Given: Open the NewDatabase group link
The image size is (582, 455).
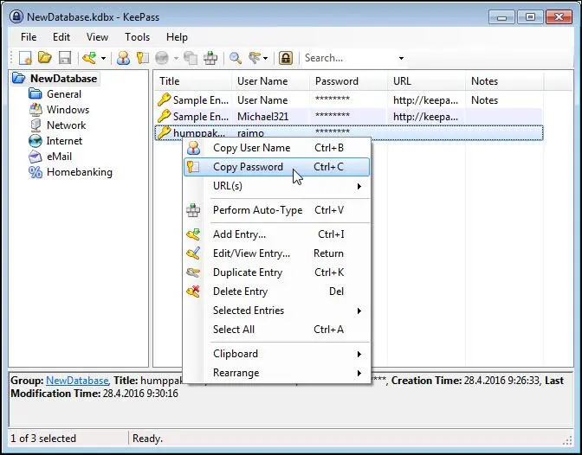Looking at the screenshot, I should [x=77, y=381].
